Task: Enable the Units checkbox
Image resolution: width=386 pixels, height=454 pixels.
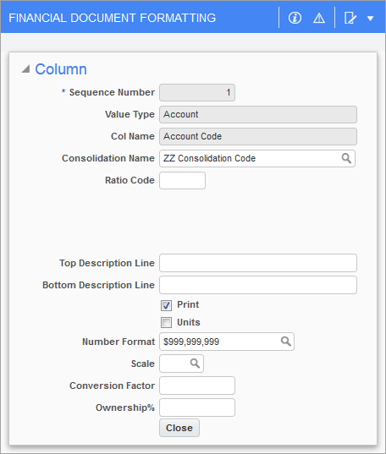Action: click(x=166, y=322)
